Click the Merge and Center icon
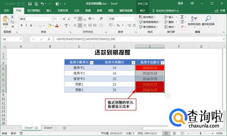The width and height of the screenshot is (227, 136). [x=101, y=26]
